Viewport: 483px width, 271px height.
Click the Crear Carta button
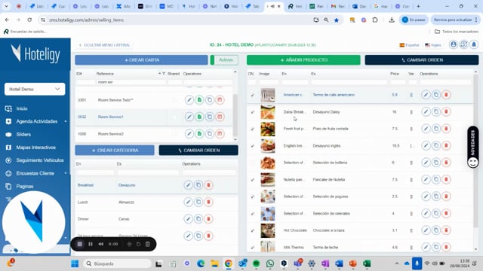tap(141, 60)
